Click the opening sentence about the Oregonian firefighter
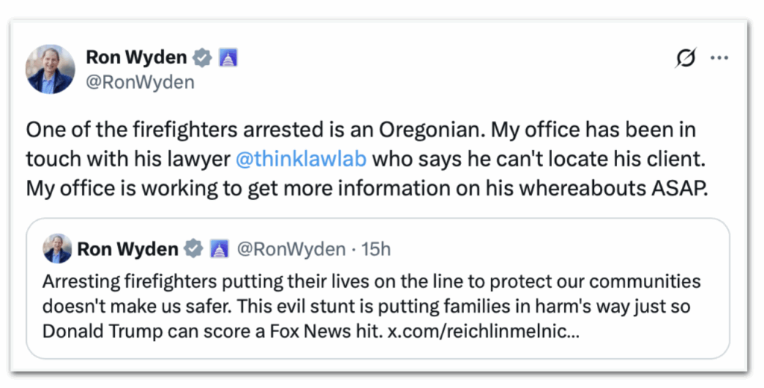The height and width of the screenshot is (388, 764). click(x=254, y=130)
